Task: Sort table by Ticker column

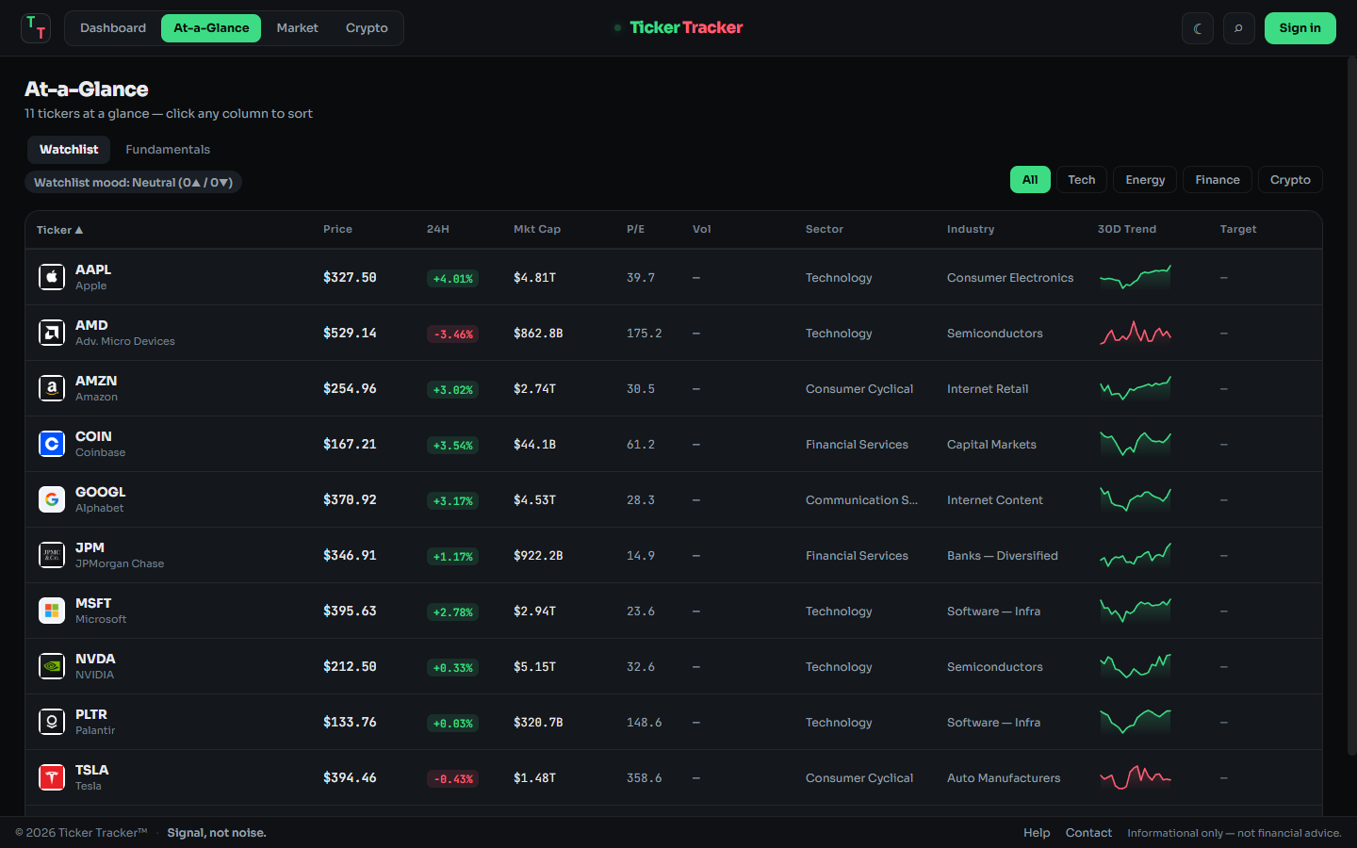Action: 59,230
